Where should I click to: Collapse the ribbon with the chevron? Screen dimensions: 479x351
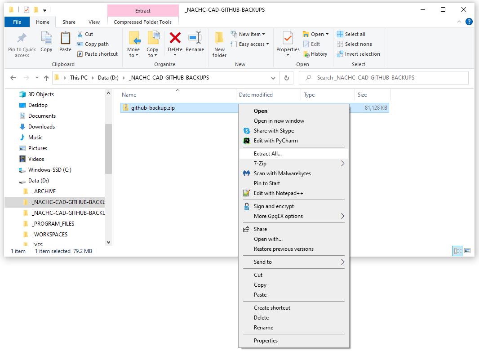coord(459,22)
